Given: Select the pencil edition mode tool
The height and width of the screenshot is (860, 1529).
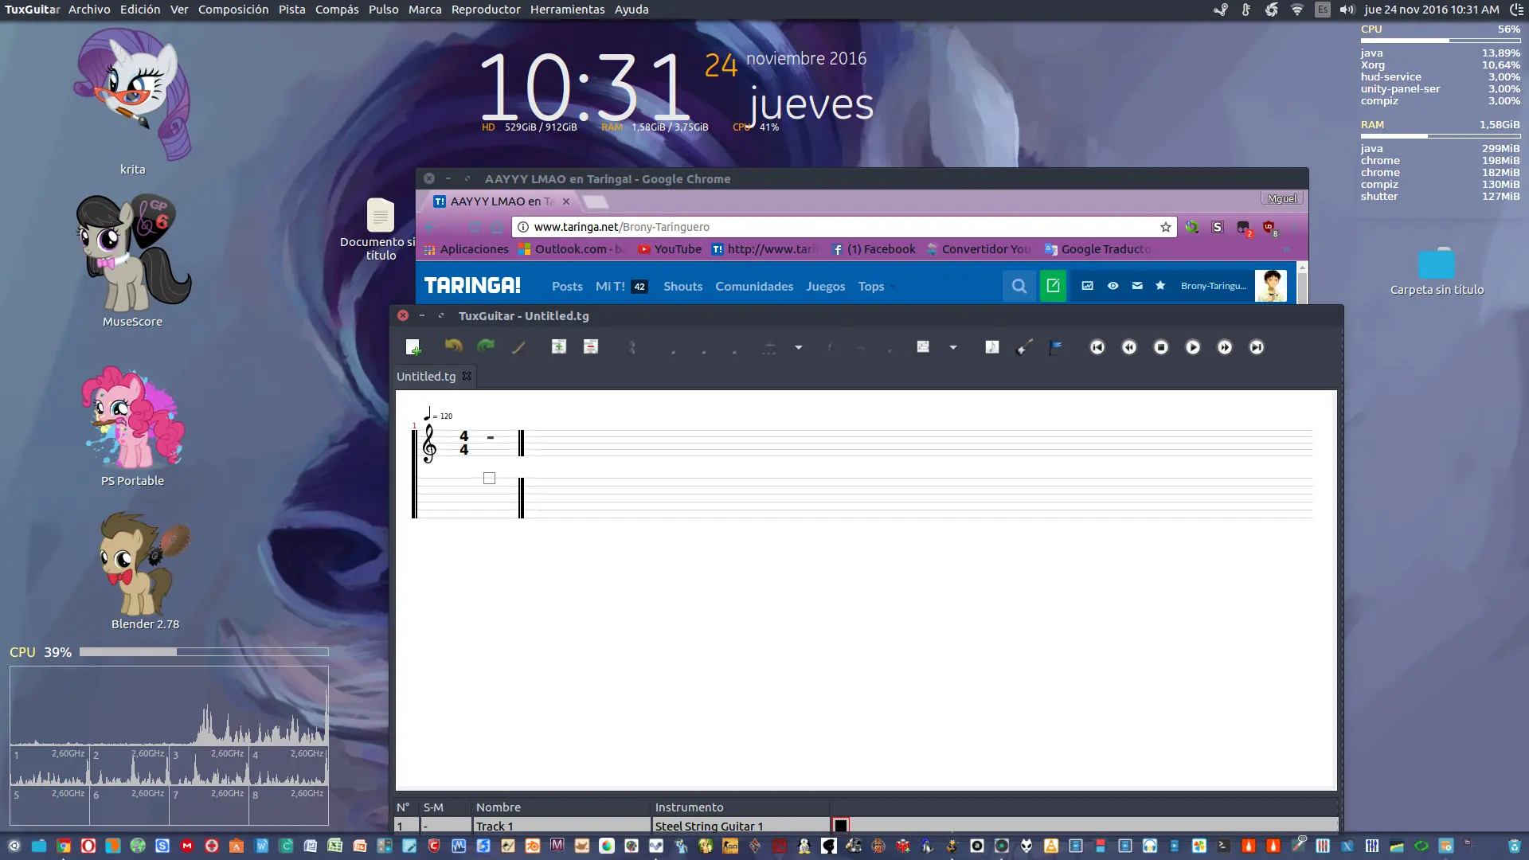Looking at the screenshot, I should [x=518, y=347].
